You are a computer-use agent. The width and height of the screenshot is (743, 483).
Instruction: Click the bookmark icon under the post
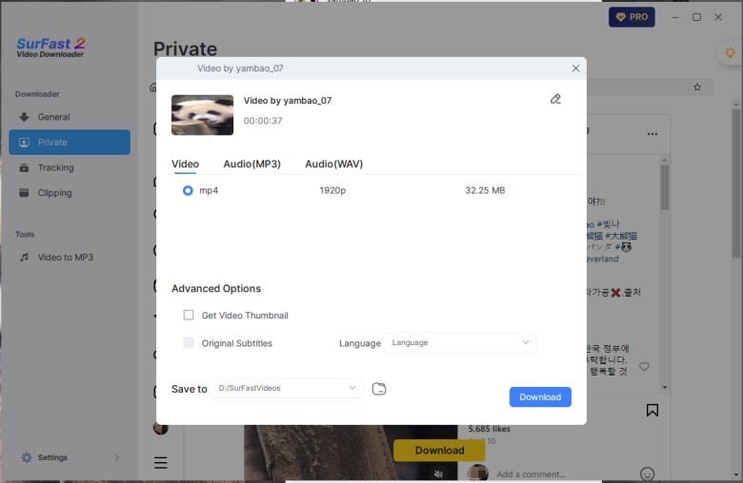(x=652, y=410)
